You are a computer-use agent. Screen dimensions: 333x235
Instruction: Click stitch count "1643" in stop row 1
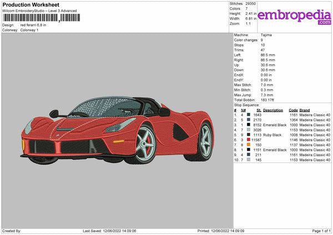pos(257,115)
